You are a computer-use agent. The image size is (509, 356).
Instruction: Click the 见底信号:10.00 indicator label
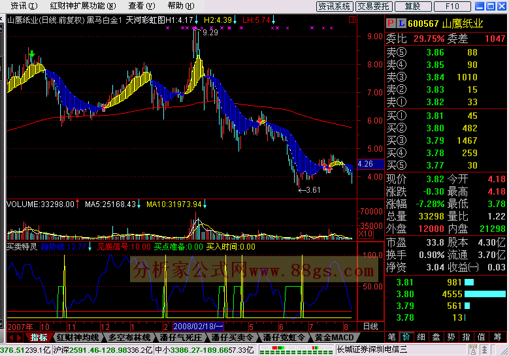124,247
